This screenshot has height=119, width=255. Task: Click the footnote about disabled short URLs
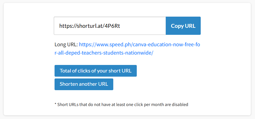click(121, 104)
